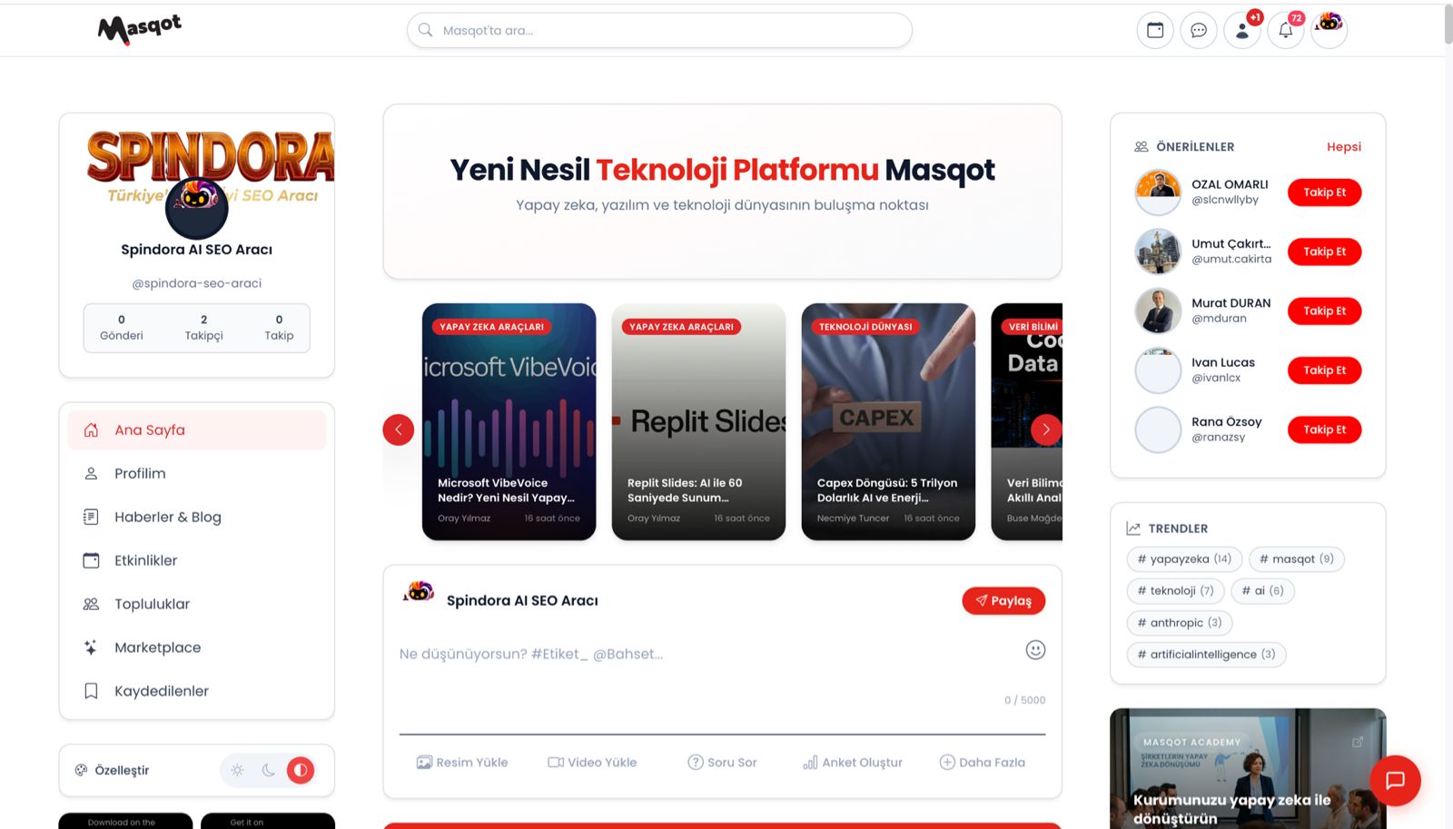Open Microsoft VibeVoice article card
Viewport: 1453px width, 829px height.
509,421
